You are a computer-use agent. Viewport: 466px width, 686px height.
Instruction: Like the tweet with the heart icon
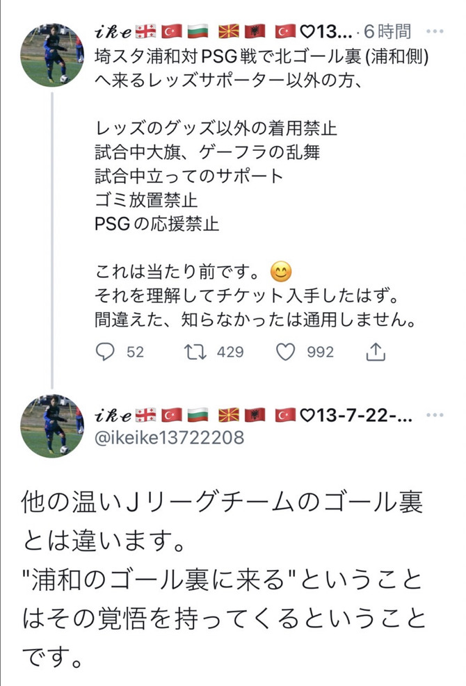[x=285, y=352]
